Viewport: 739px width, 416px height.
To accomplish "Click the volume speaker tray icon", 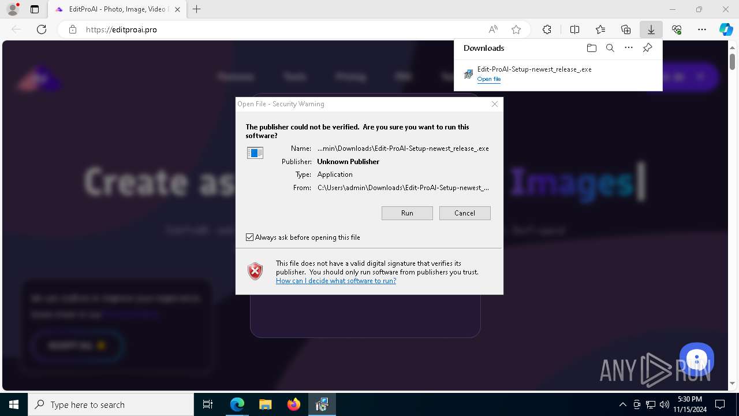I will [664, 404].
